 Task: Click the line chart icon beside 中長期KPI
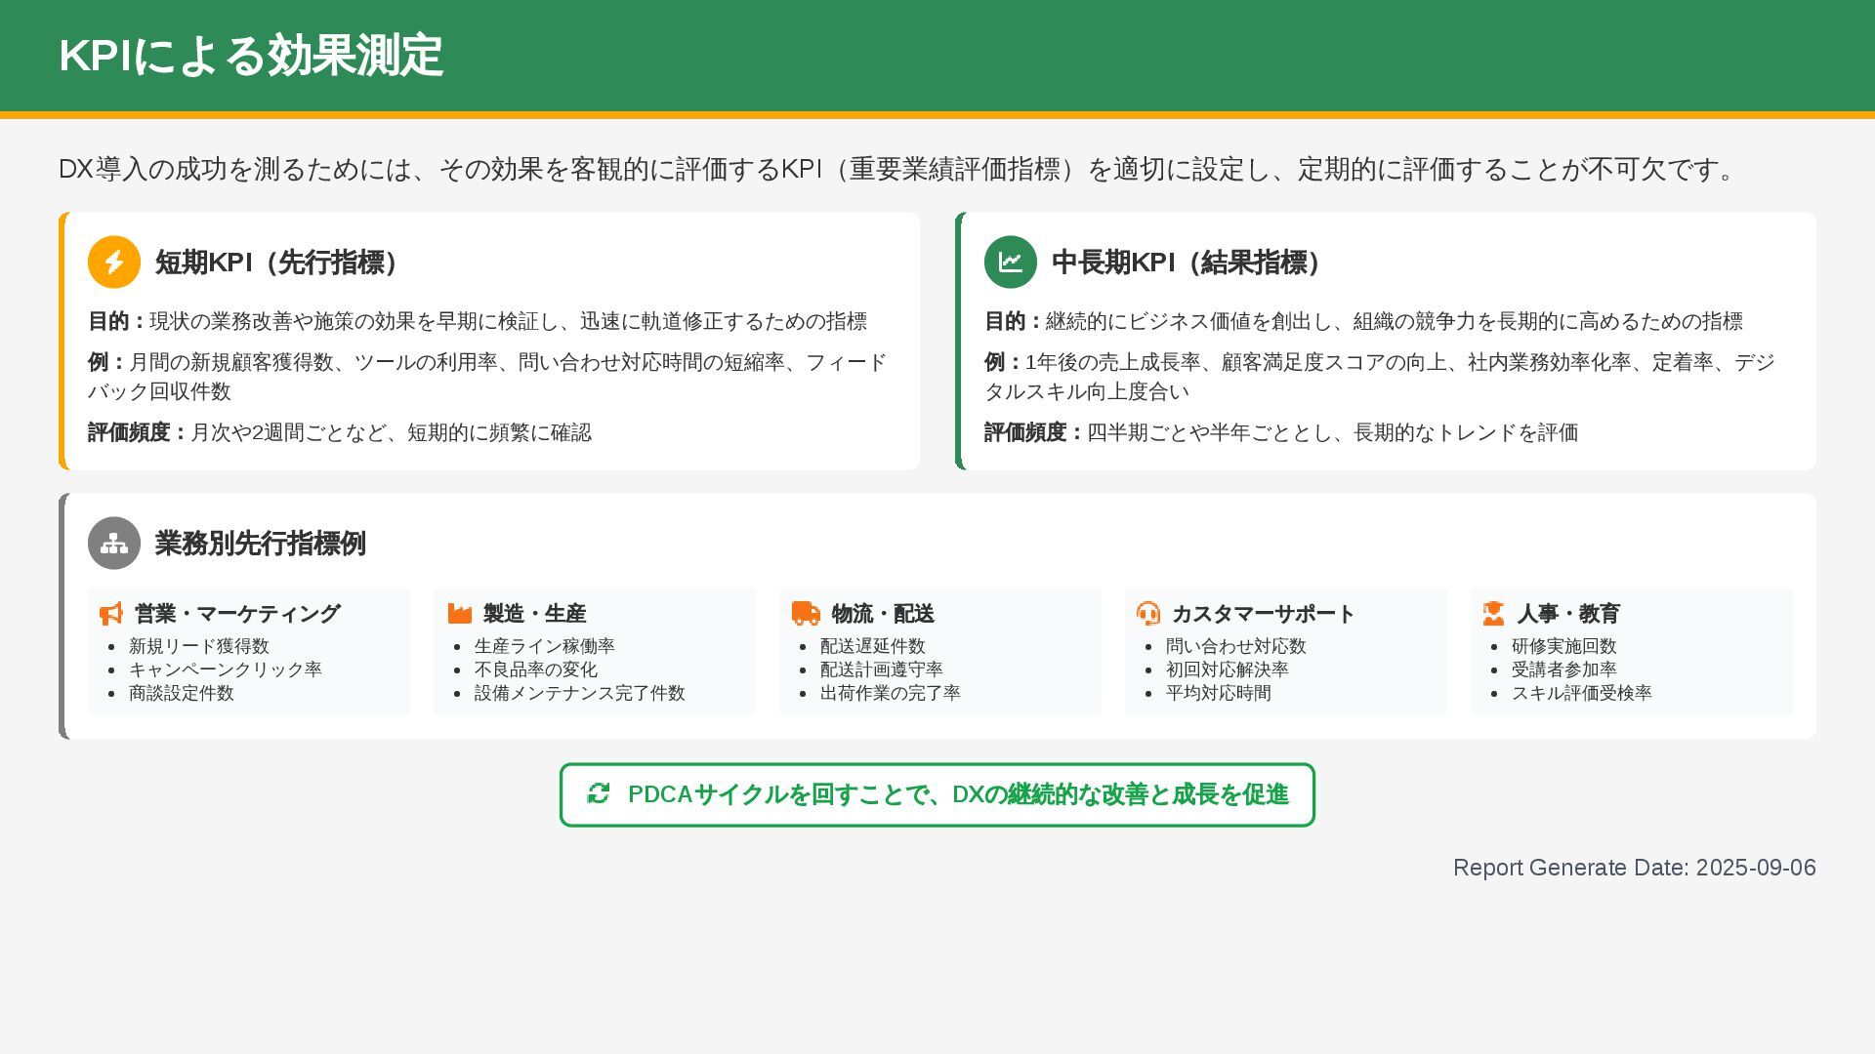click(1011, 263)
